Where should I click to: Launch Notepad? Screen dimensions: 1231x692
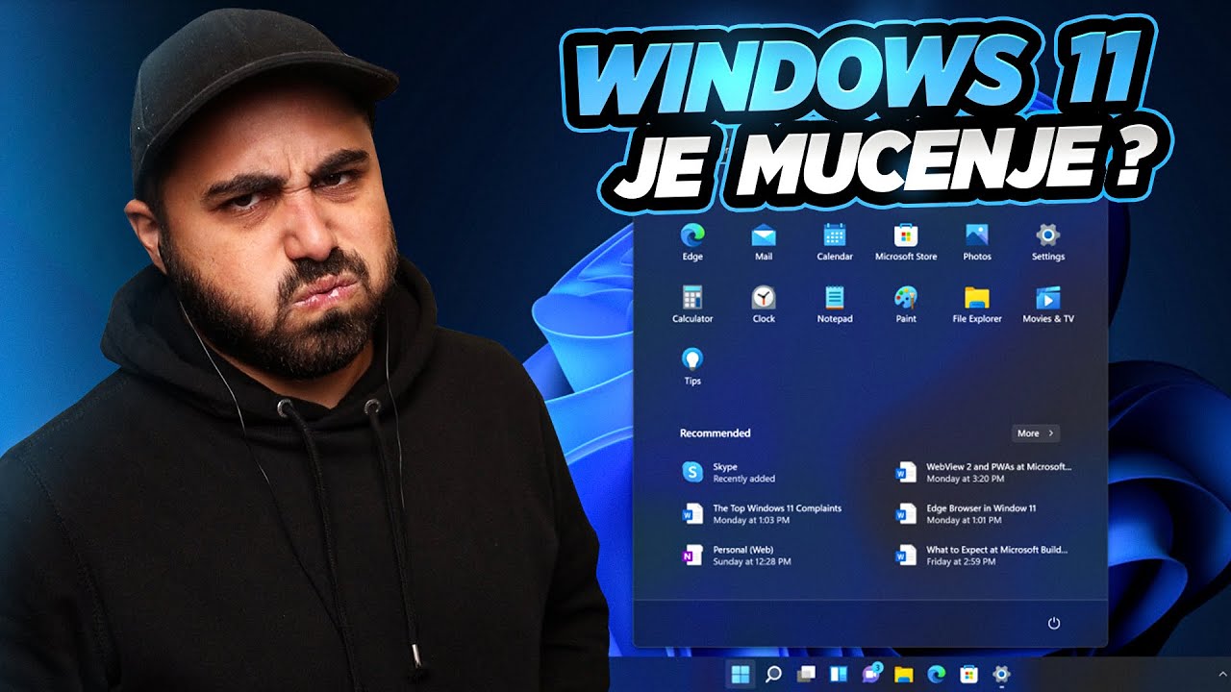coord(835,304)
